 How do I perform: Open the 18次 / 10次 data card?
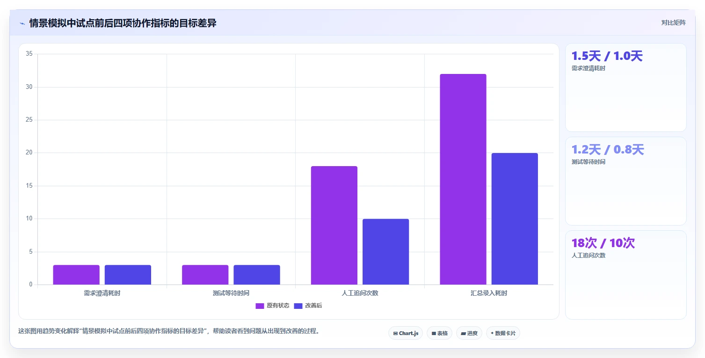(x=626, y=275)
